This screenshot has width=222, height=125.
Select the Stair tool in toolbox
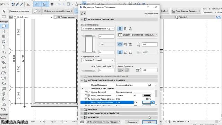point(4,62)
